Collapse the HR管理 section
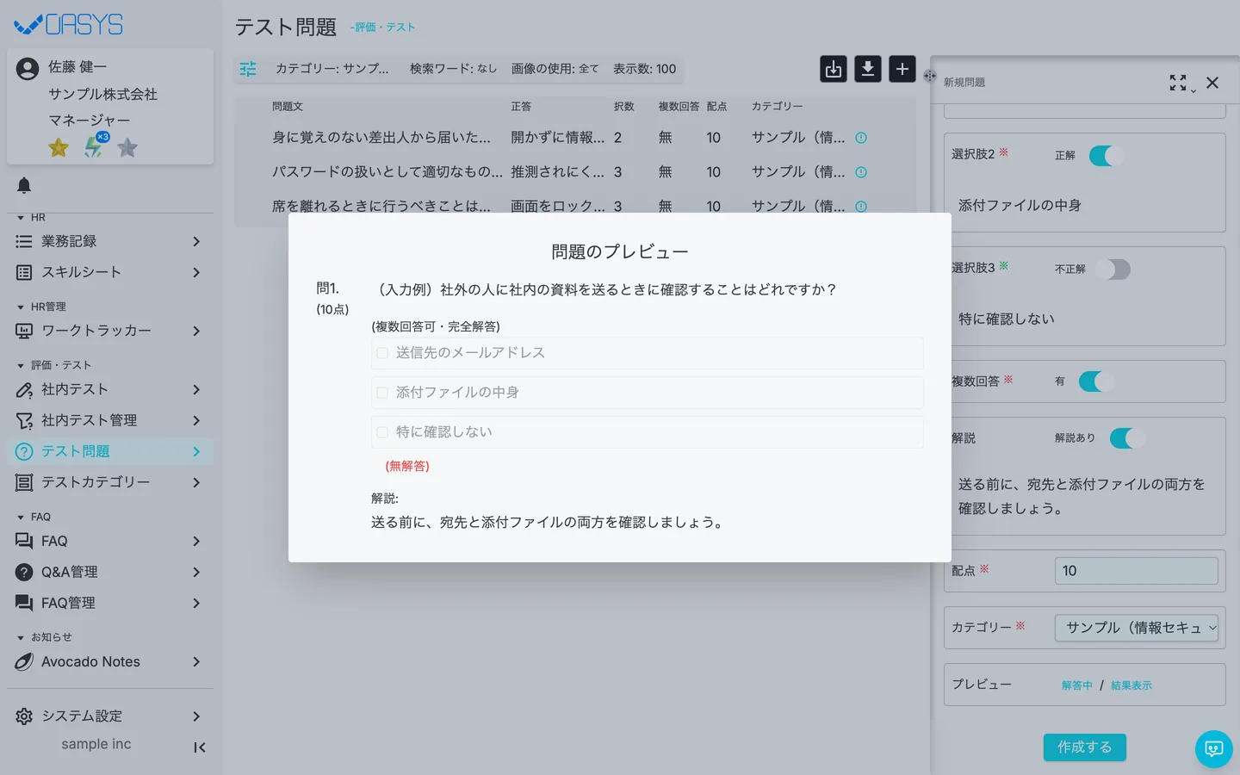 pos(41,307)
